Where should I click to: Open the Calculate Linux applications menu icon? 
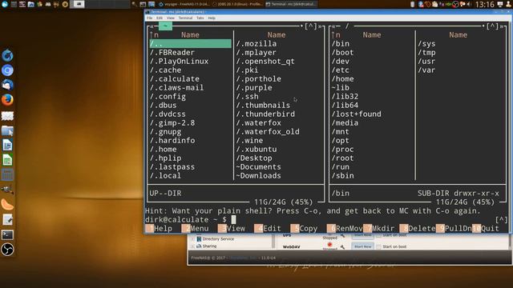coord(5,4)
